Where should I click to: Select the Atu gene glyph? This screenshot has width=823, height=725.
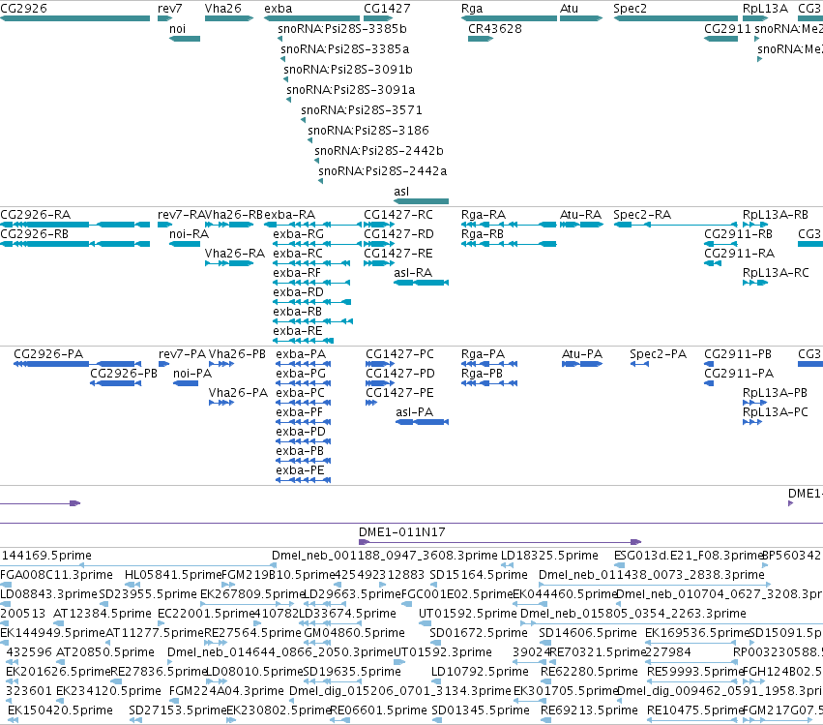click(x=581, y=18)
